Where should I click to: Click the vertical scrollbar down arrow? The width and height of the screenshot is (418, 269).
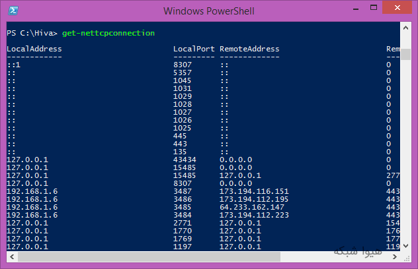pos(407,246)
